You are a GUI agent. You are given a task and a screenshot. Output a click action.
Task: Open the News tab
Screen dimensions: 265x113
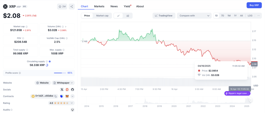point(114,6)
